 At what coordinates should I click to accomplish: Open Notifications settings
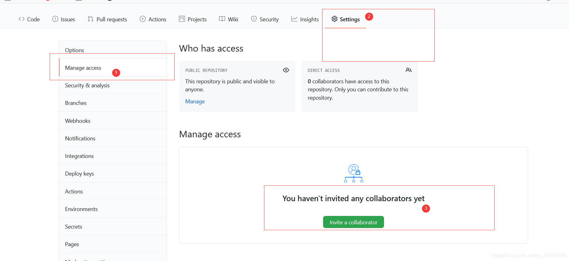tap(113, 138)
